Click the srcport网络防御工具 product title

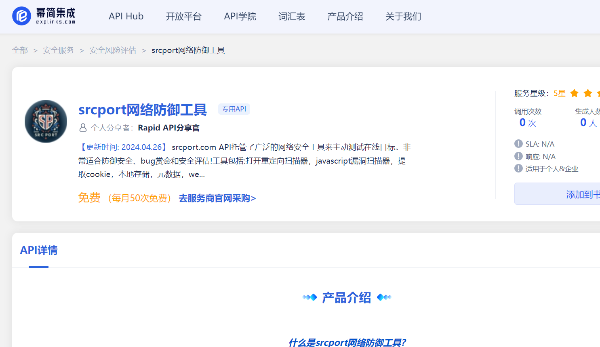(142, 109)
